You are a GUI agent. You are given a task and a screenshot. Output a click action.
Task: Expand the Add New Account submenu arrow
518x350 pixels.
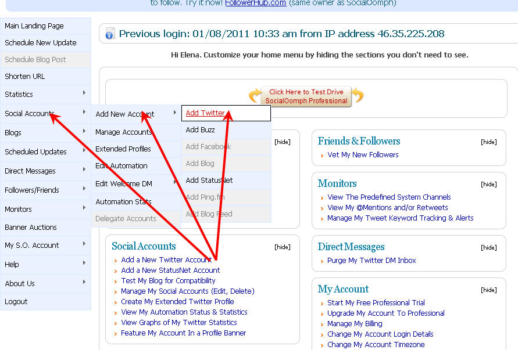point(175,113)
